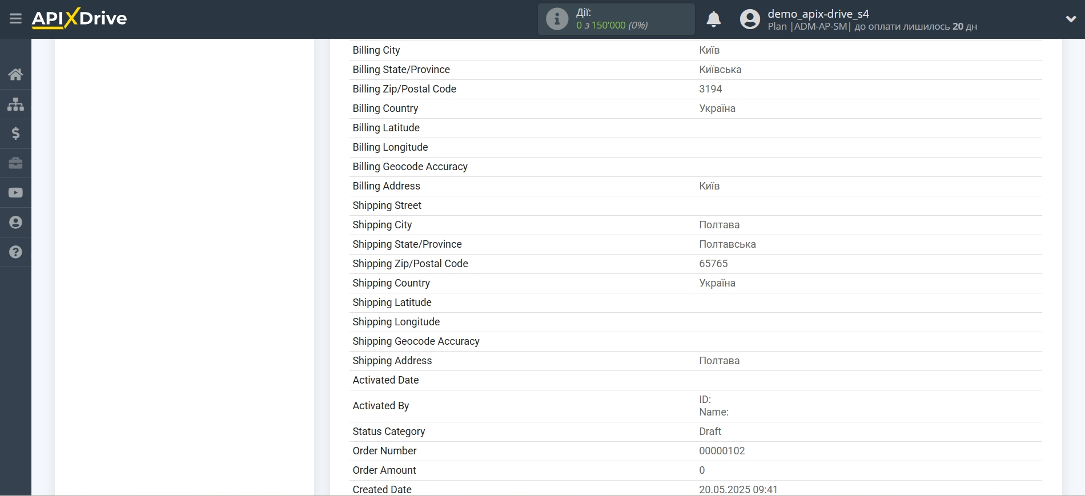
Task: Select Created Date value 20.05.2025 09:41
Action: [x=738, y=490]
